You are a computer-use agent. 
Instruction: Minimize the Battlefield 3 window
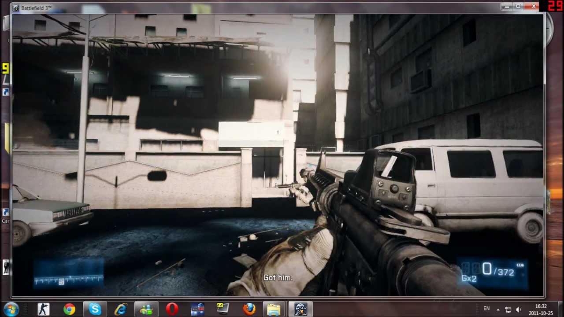coord(507,6)
